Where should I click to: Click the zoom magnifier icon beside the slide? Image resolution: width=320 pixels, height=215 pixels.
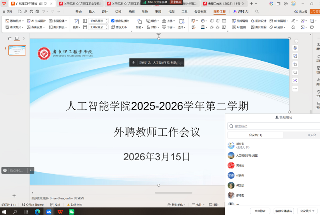coord(295,72)
